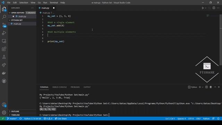222x125 pixels.
Task: Change indentation via Spaces: 4
Action: 181,118
